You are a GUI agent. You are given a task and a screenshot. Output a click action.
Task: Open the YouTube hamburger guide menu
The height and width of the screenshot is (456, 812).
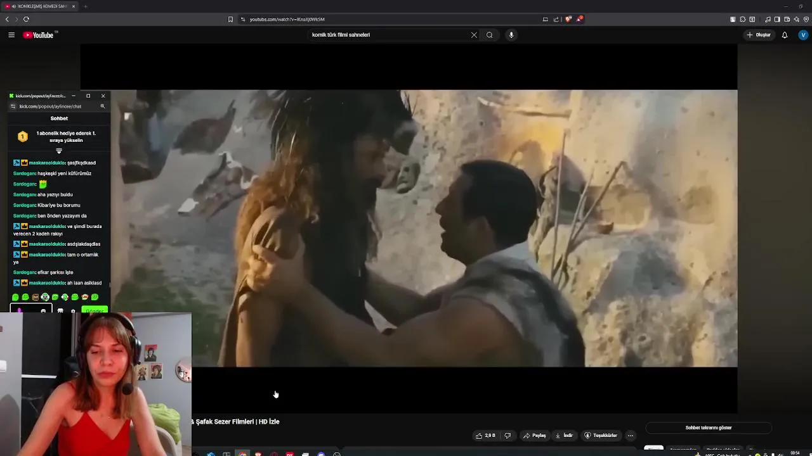[x=11, y=35]
